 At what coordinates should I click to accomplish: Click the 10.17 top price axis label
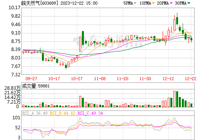(x=14, y=8)
